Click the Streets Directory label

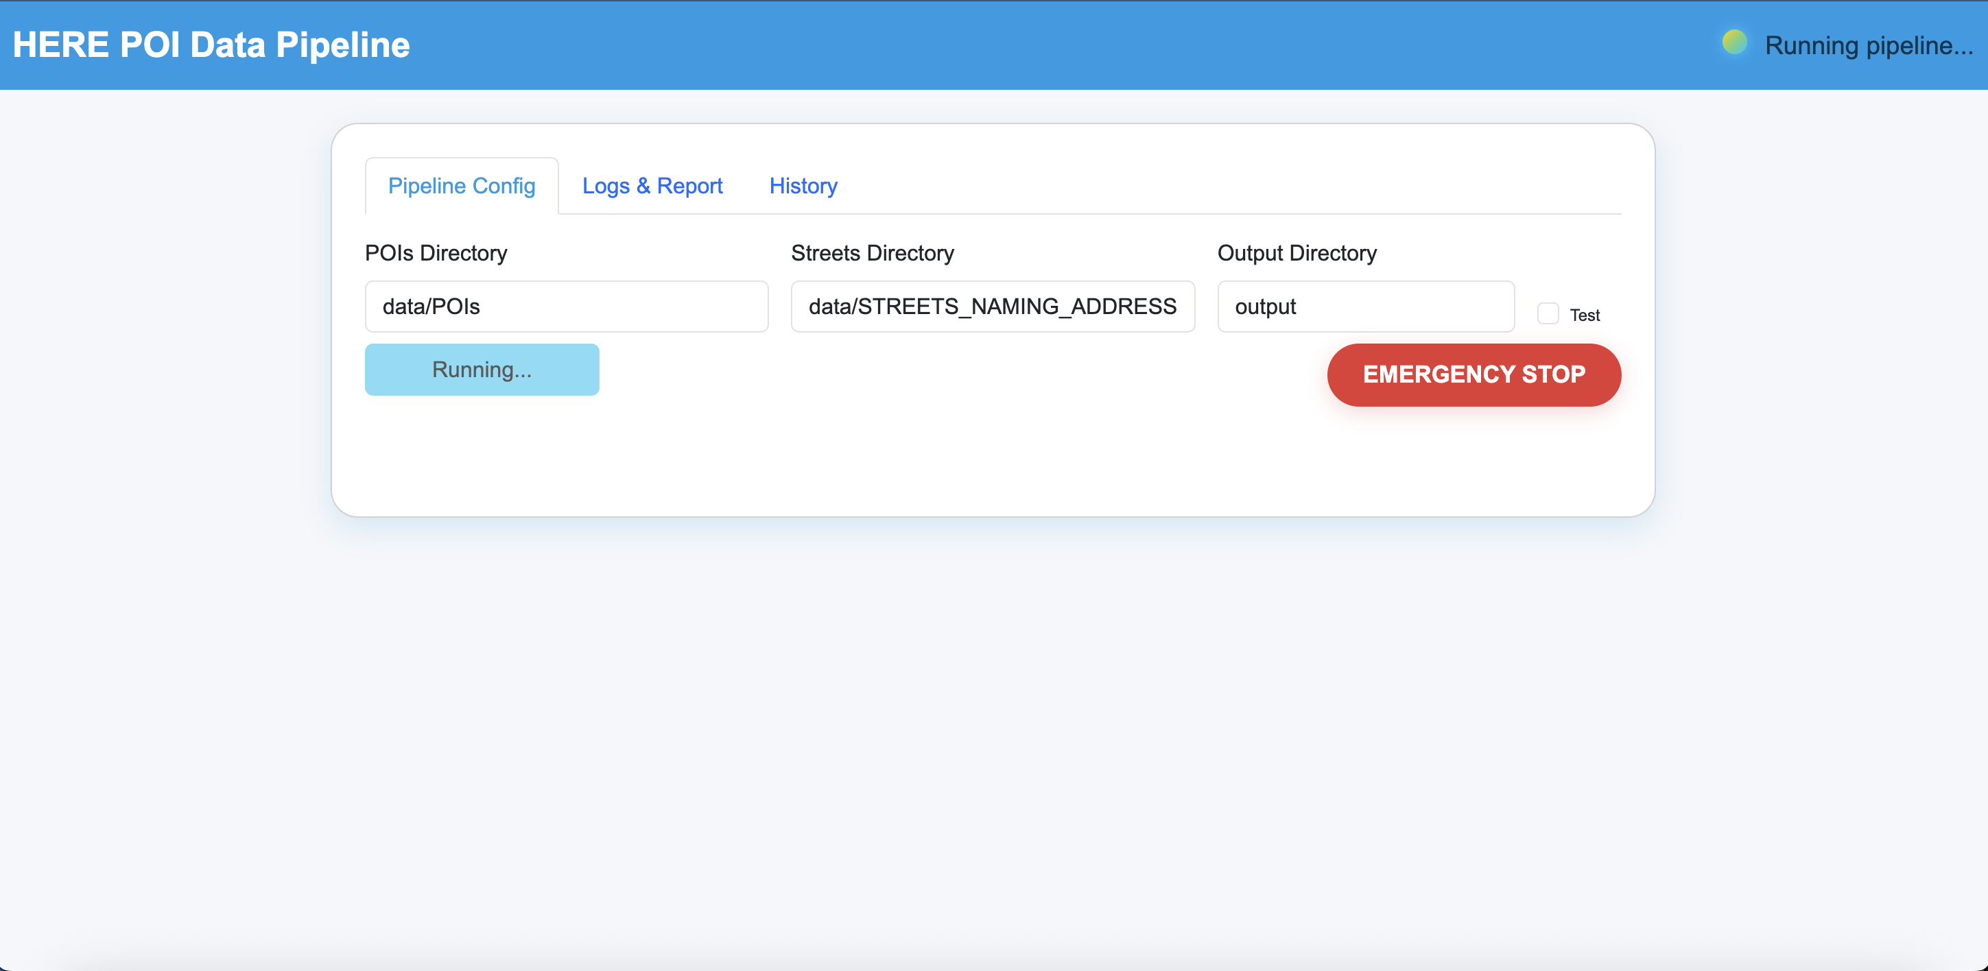(872, 253)
